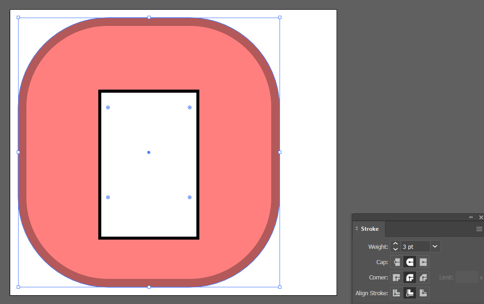Align stroke to inside
The height and width of the screenshot is (304, 484).
[x=410, y=293]
